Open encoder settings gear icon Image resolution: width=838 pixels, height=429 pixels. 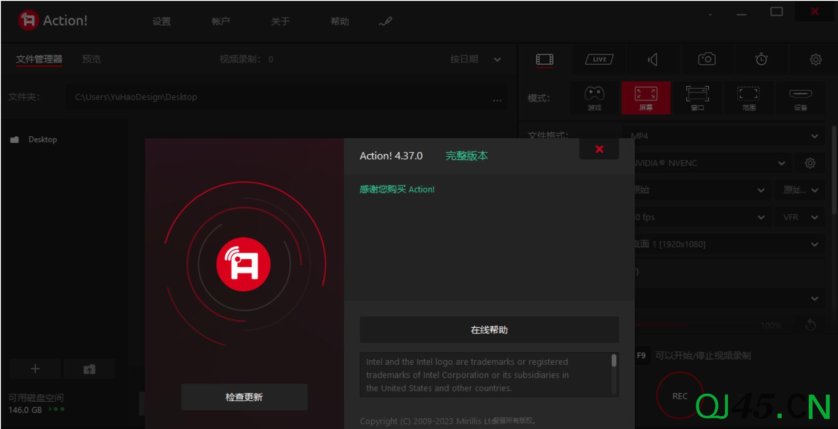coord(810,163)
